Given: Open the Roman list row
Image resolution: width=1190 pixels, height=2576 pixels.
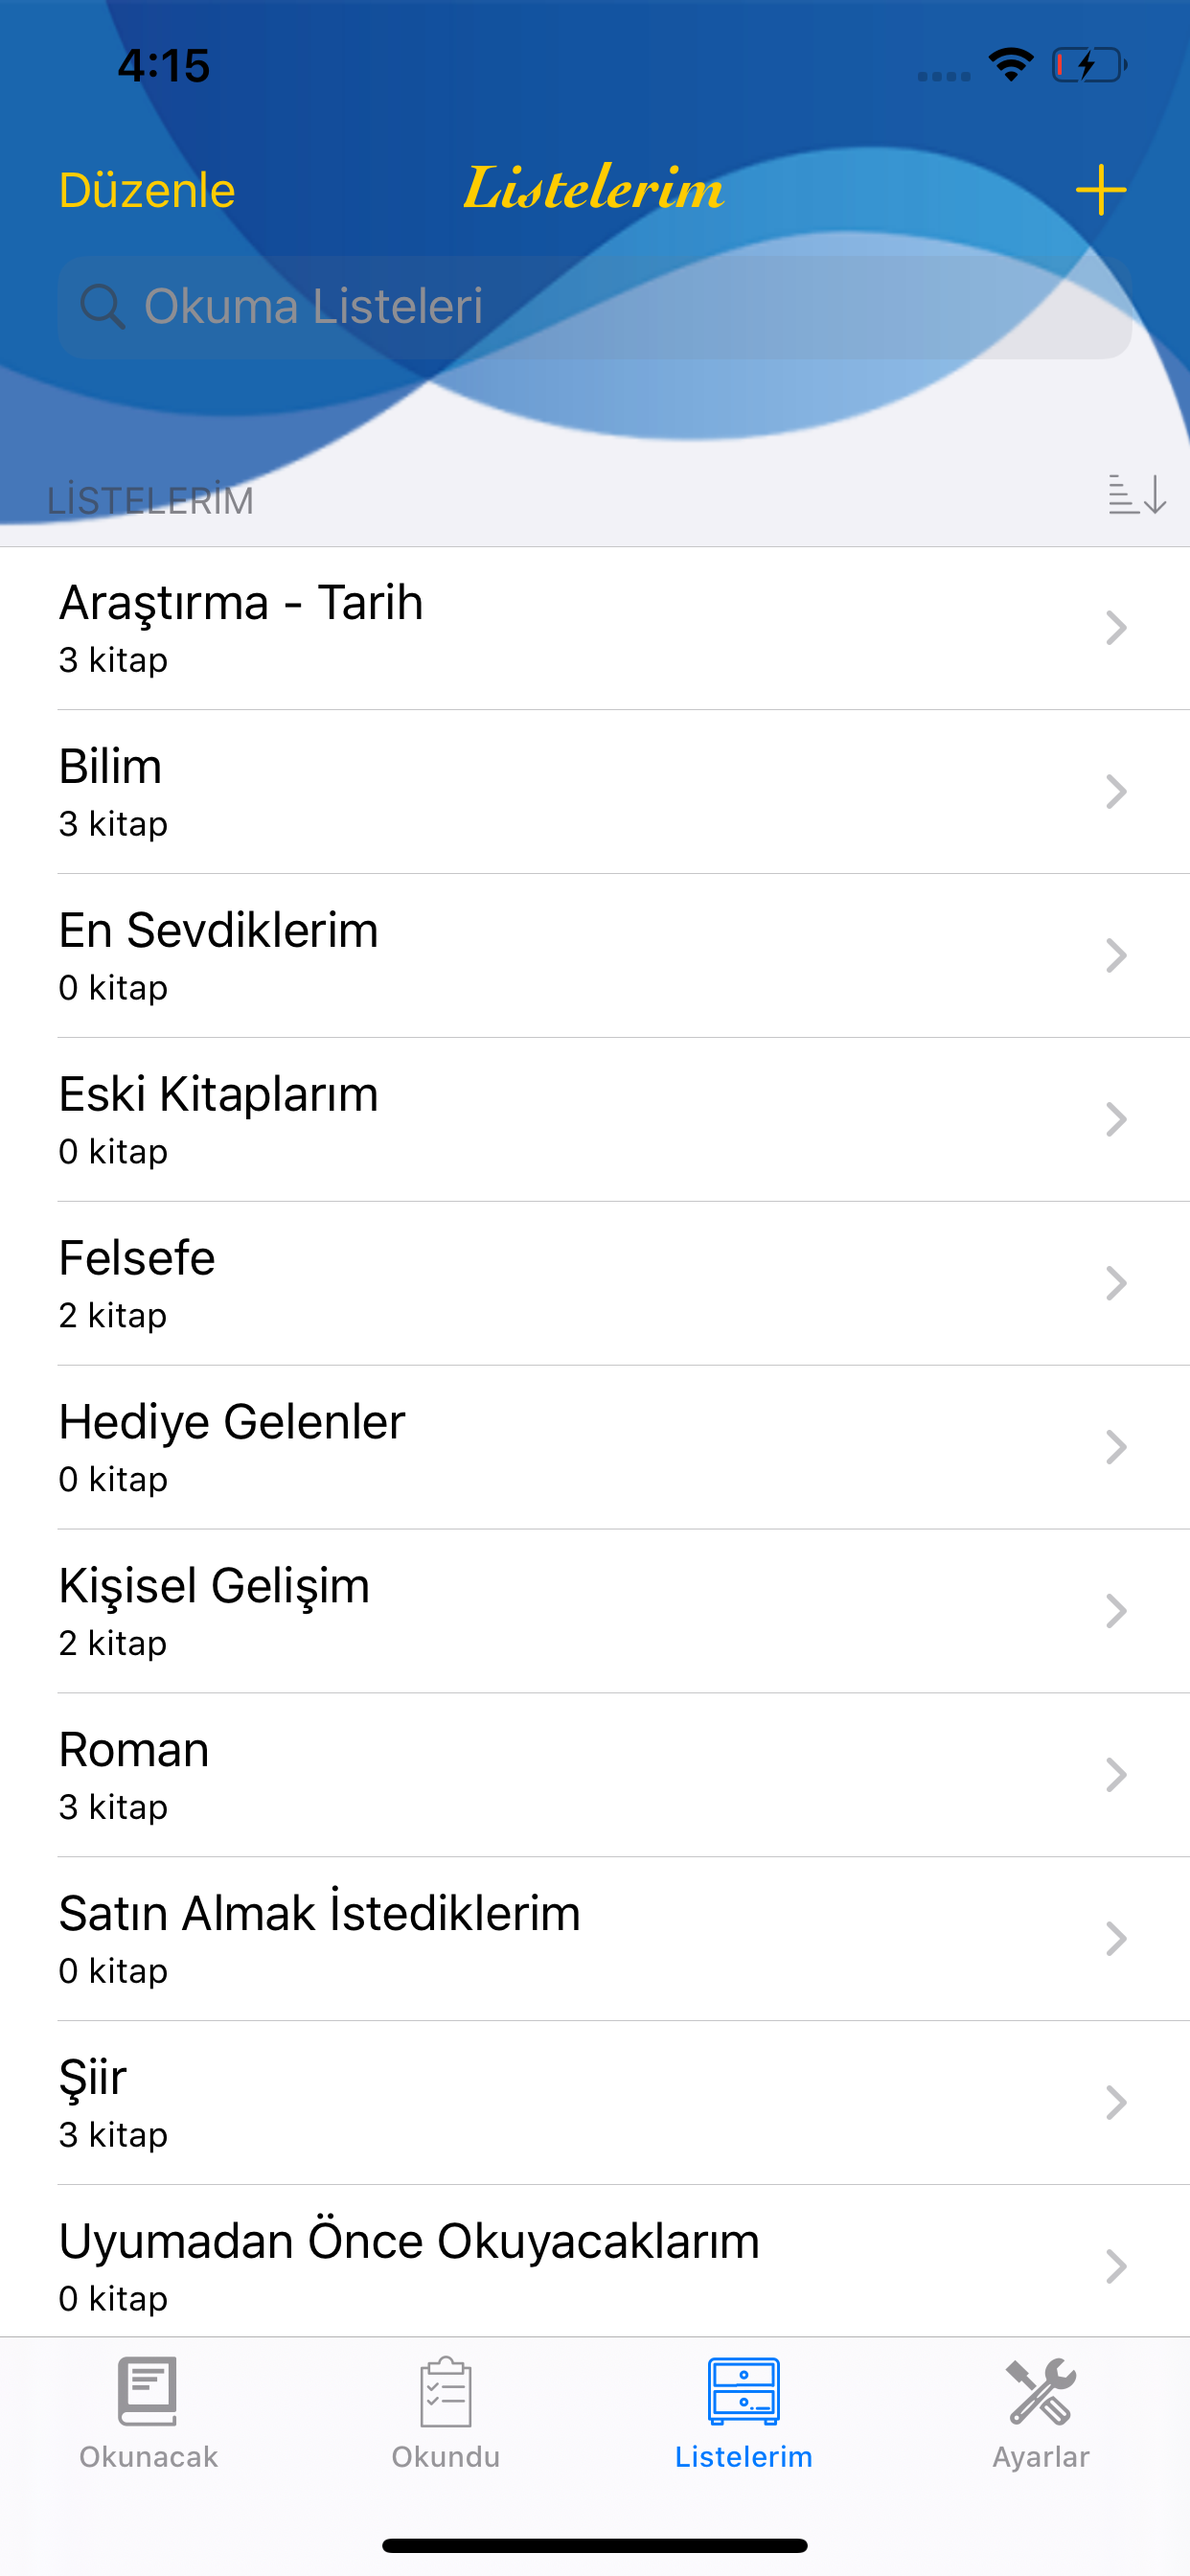Looking at the screenshot, I should tap(595, 1775).
